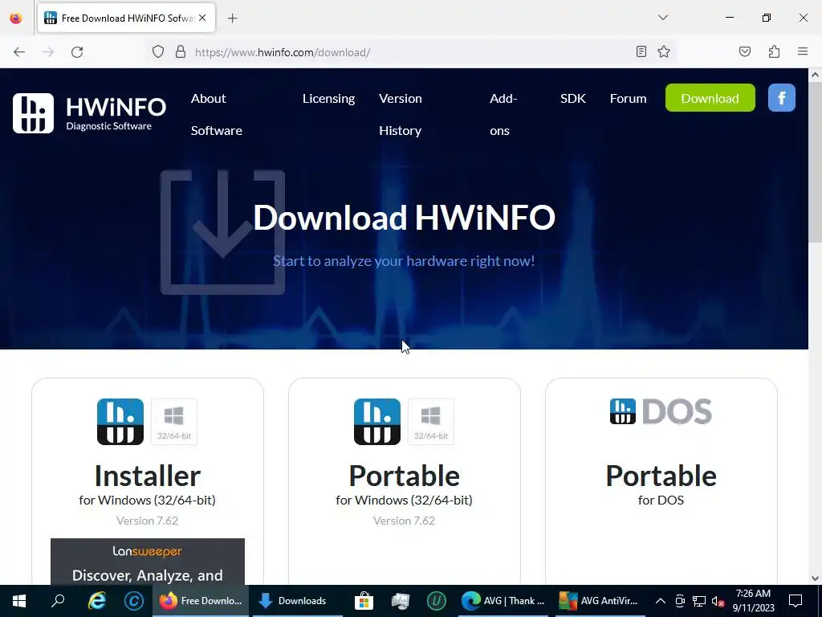The width and height of the screenshot is (822, 617).
Task: Click the HWiNFO DOS logo
Action: click(x=661, y=411)
